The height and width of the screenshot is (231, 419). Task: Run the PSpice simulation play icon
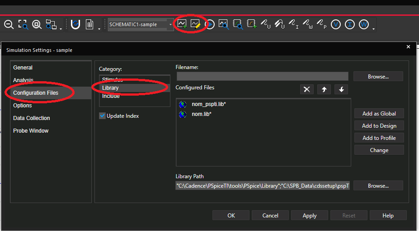210,24
